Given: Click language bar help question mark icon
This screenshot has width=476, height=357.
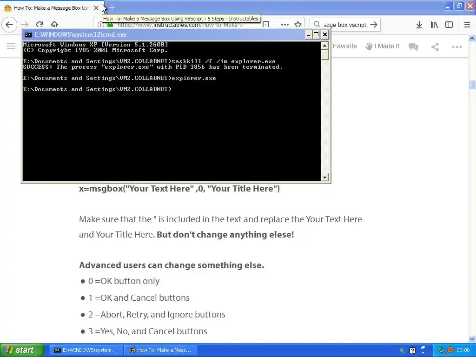Looking at the screenshot, I should [x=413, y=350].
